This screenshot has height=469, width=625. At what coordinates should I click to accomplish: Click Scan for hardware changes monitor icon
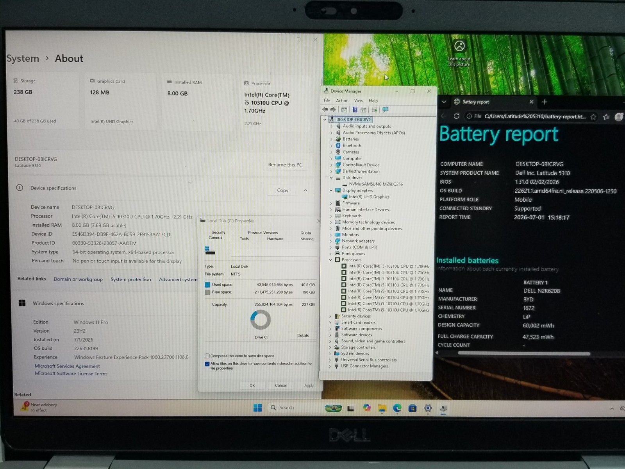386,110
